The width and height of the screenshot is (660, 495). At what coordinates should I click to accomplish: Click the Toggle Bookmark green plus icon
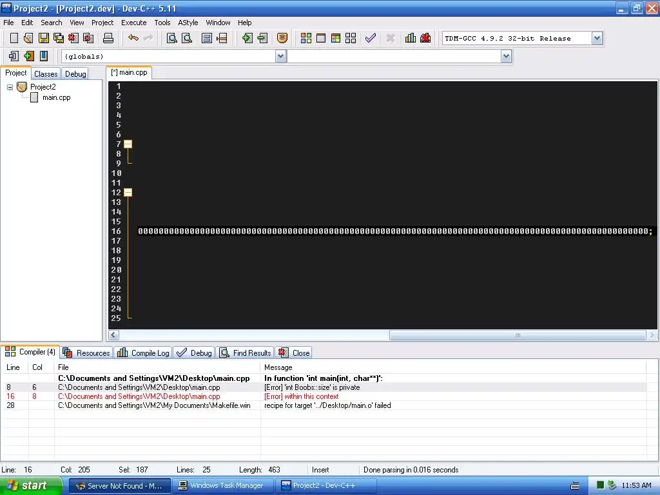tap(29, 56)
